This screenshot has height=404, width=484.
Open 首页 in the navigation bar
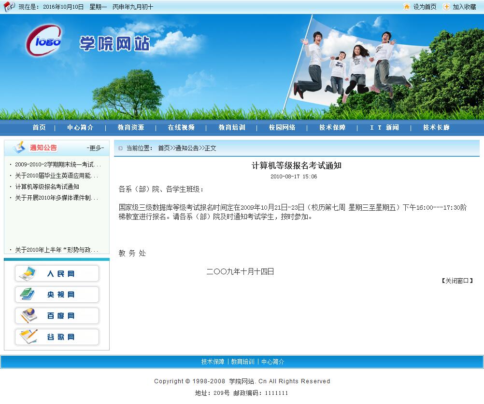coord(39,127)
